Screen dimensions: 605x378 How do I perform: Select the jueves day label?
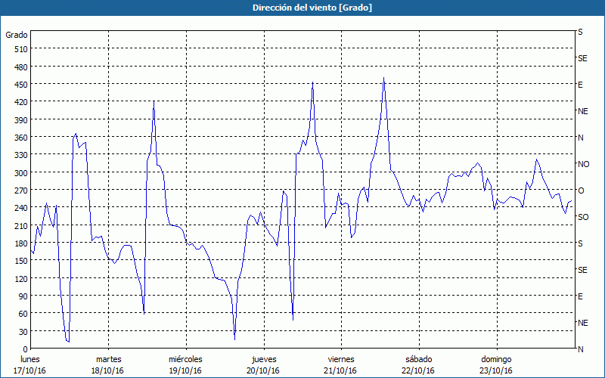(x=263, y=359)
